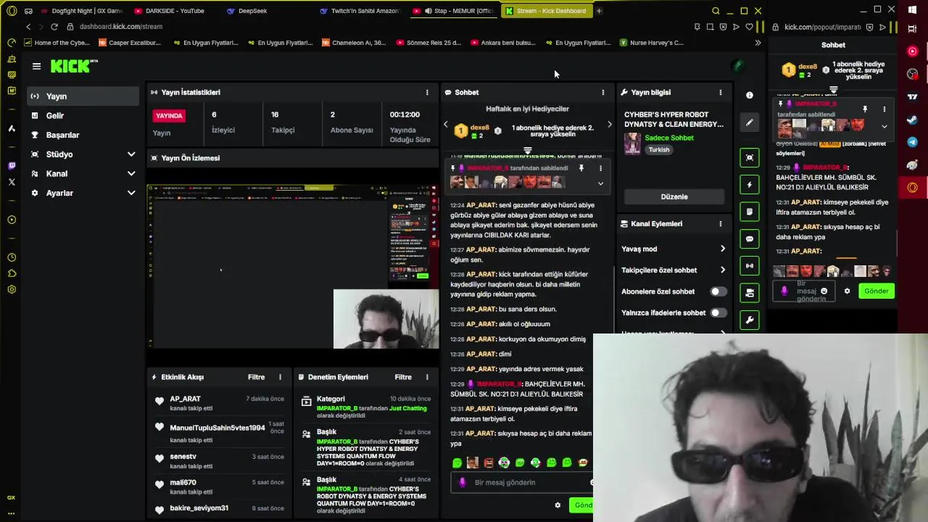This screenshot has width=928, height=522.
Task: Click AP_ARAT in Etkinlik Akışı
Action: (185, 399)
